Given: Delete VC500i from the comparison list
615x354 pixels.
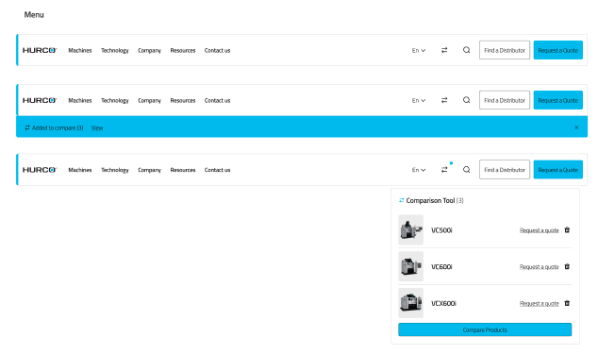Looking at the screenshot, I should click(x=567, y=230).
